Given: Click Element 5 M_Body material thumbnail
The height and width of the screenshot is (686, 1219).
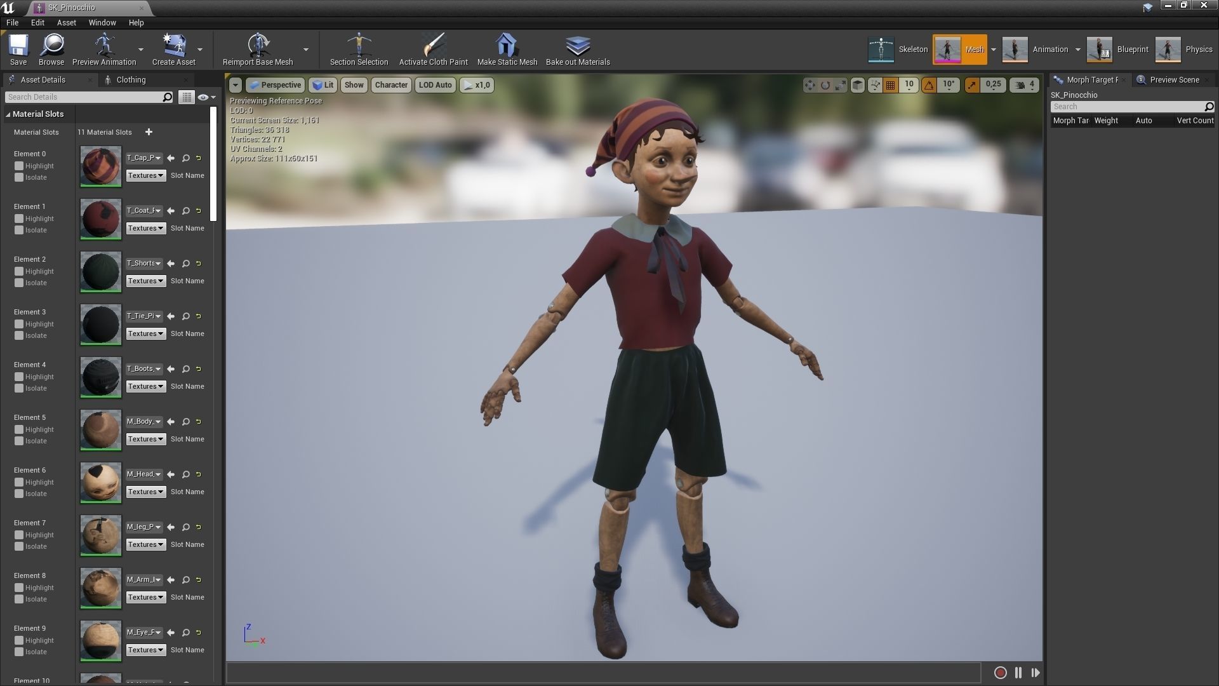Looking at the screenshot, I should click(x=100, y=430).
